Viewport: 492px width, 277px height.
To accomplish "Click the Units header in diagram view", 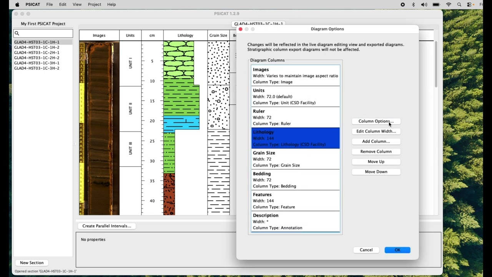I will [x=130, y=35].
